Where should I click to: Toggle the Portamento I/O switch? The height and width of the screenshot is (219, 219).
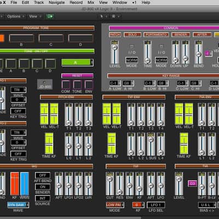(162, 46)
